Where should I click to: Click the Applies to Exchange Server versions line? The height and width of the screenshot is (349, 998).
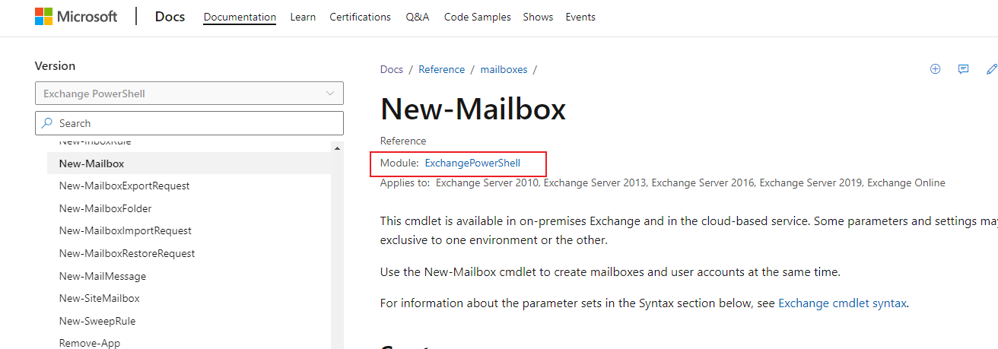click(x=663, y=182)
